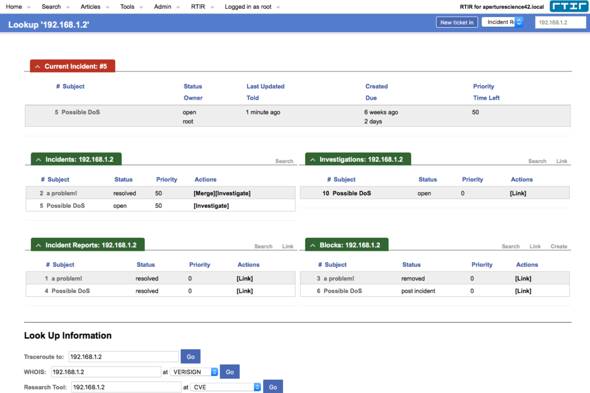The height and width of the screenshot is (393, 590).
Task: Click Investigate action for 'a problem!' incident
Action: pos(233,193)
